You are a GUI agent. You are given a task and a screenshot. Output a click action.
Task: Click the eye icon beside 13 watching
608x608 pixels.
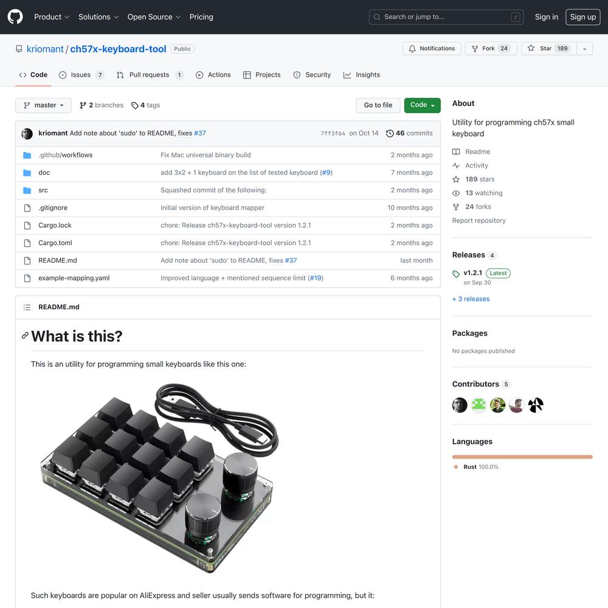[456, 193]
